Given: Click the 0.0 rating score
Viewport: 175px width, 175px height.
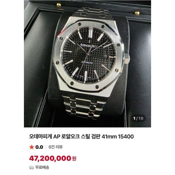Looking at the screenshot, I should [39, 147].
